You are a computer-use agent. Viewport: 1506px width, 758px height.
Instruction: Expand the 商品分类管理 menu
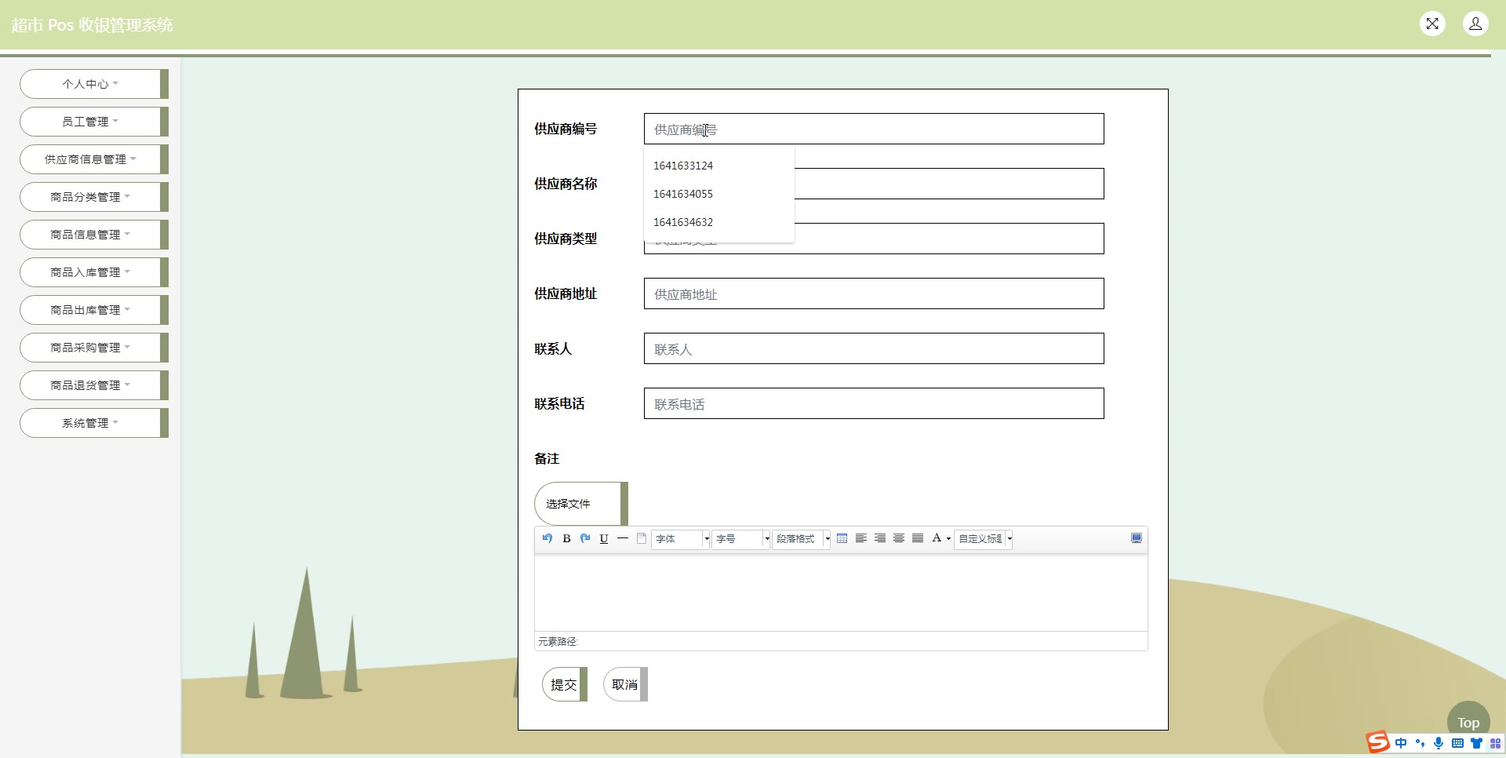tap(94, 197)
